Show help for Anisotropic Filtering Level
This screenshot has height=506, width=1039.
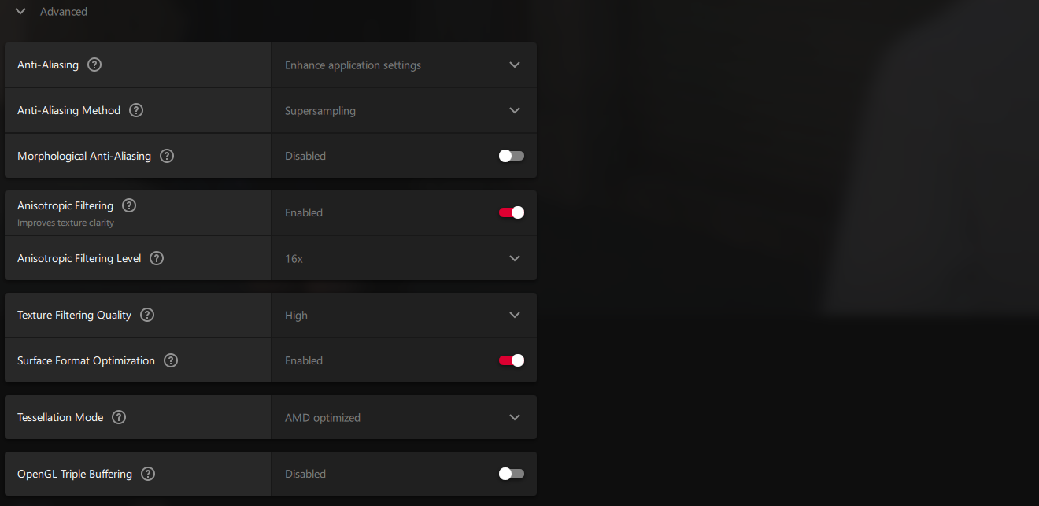(157, 258)
